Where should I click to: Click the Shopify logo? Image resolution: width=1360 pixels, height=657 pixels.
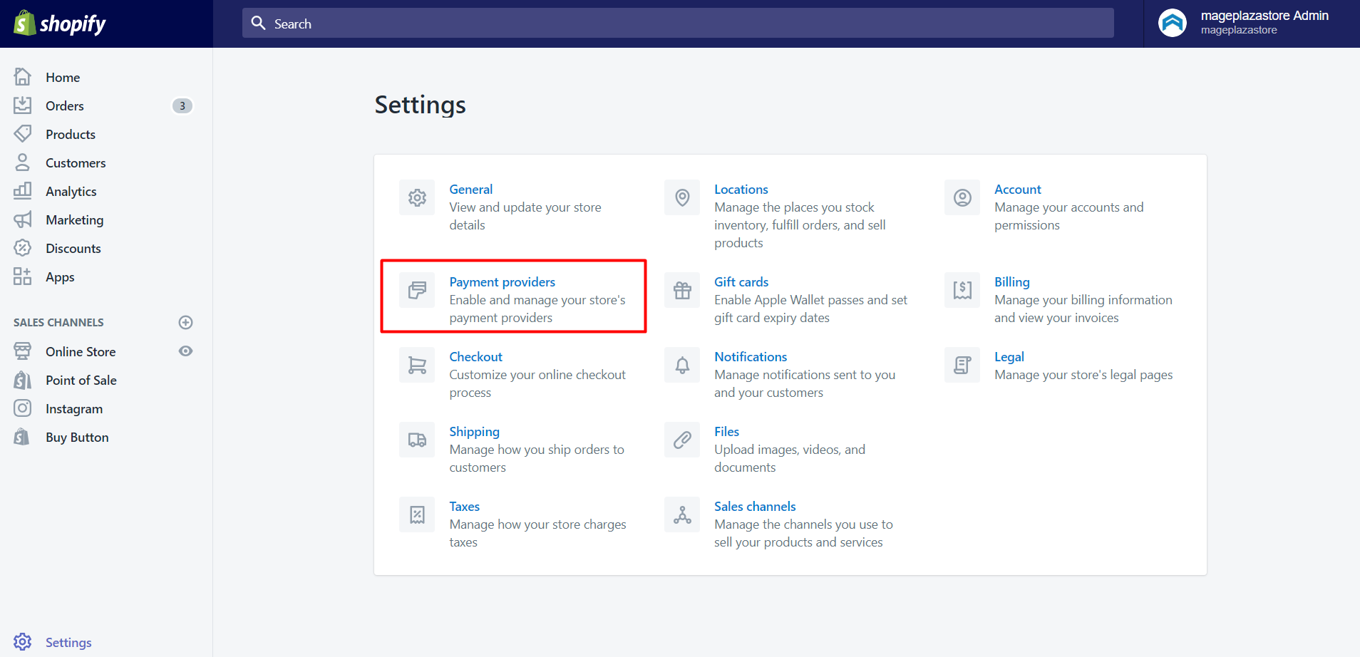[x=61, y=23]
